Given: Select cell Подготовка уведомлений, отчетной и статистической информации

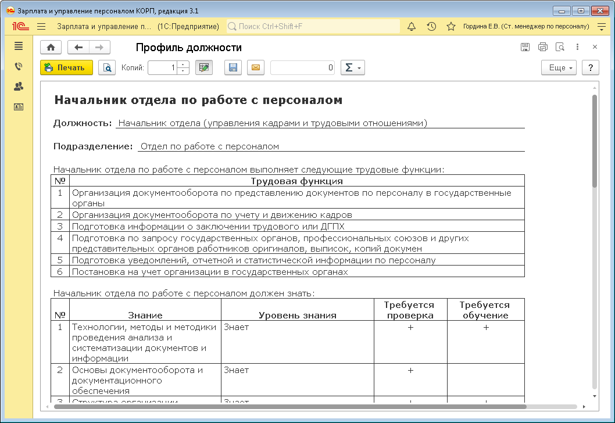Looking at the screenshot, I should [297, 260].
